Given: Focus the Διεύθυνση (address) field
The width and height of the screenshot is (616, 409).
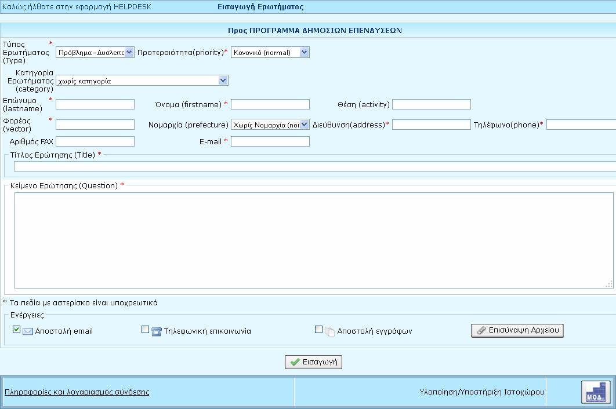Looking at the screenshot, I should click(432, 125).
